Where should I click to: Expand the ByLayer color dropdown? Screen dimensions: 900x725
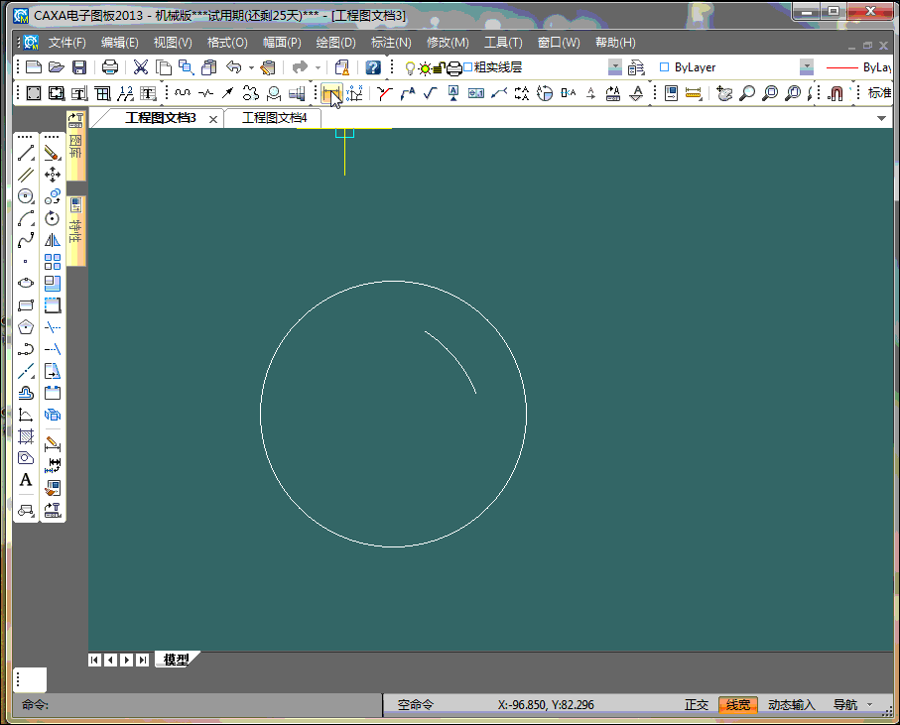click(x=807, y=67)
